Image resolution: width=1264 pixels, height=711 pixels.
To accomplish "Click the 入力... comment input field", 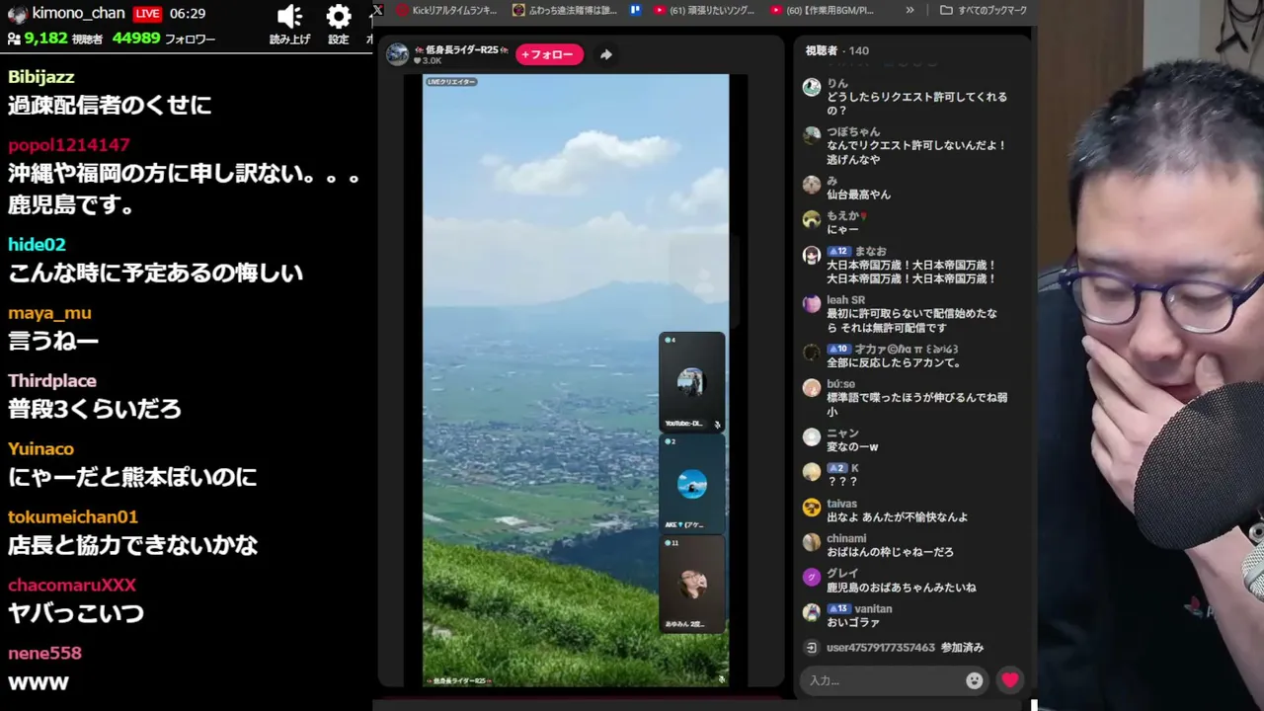I will (x=884, y=680).
